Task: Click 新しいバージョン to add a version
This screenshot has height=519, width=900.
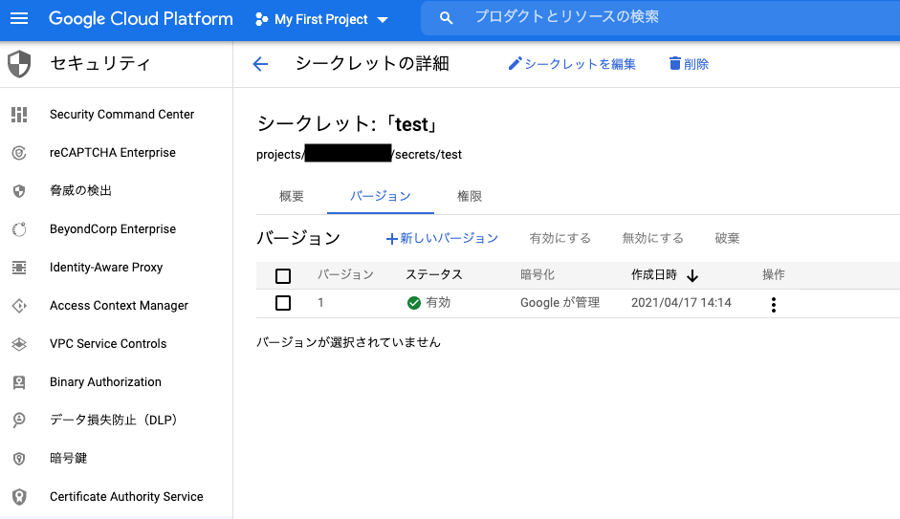Action: 442,238
